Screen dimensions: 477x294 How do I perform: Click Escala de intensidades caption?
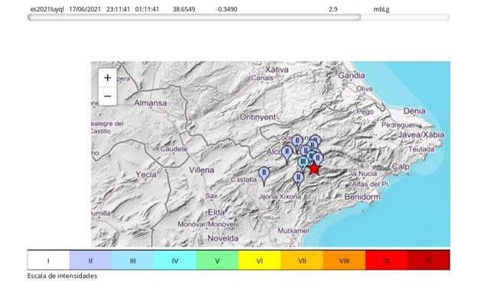point(63,276)
